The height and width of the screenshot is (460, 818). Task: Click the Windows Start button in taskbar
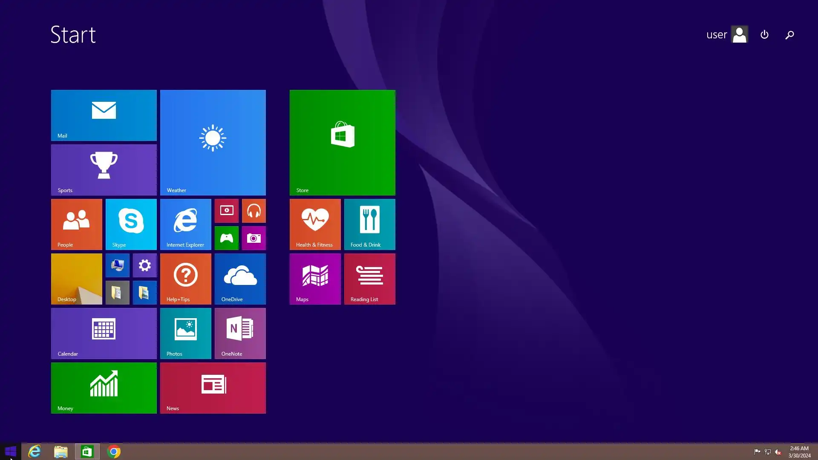(x=10, y=451)
